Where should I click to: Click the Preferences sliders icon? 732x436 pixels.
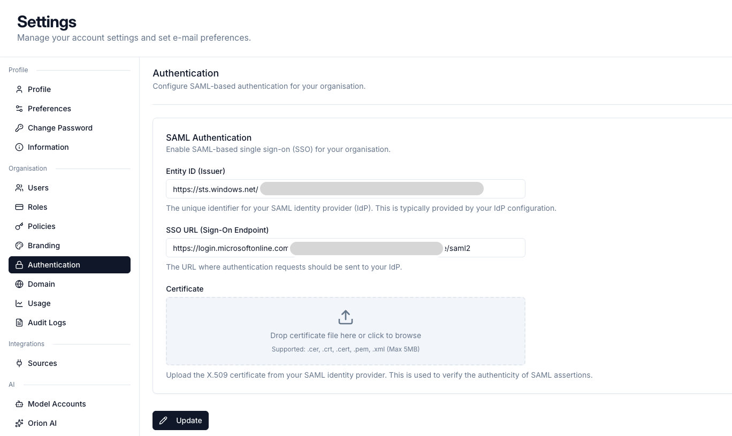pyautogui.click(x=18, y=109)
